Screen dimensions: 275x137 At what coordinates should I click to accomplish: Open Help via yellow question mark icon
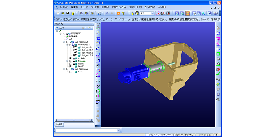(123, 13)
